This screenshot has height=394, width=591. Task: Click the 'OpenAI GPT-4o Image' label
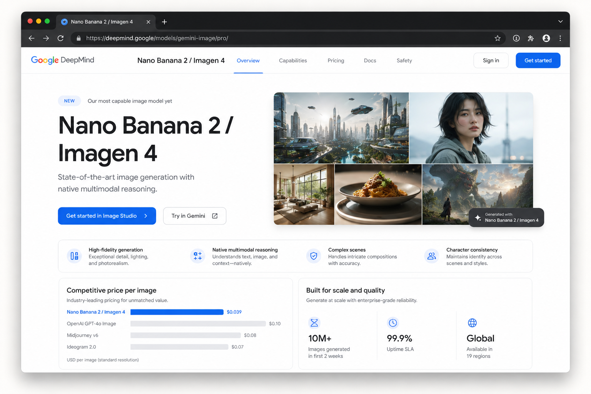pyautogui.click(x=91, y=324)
